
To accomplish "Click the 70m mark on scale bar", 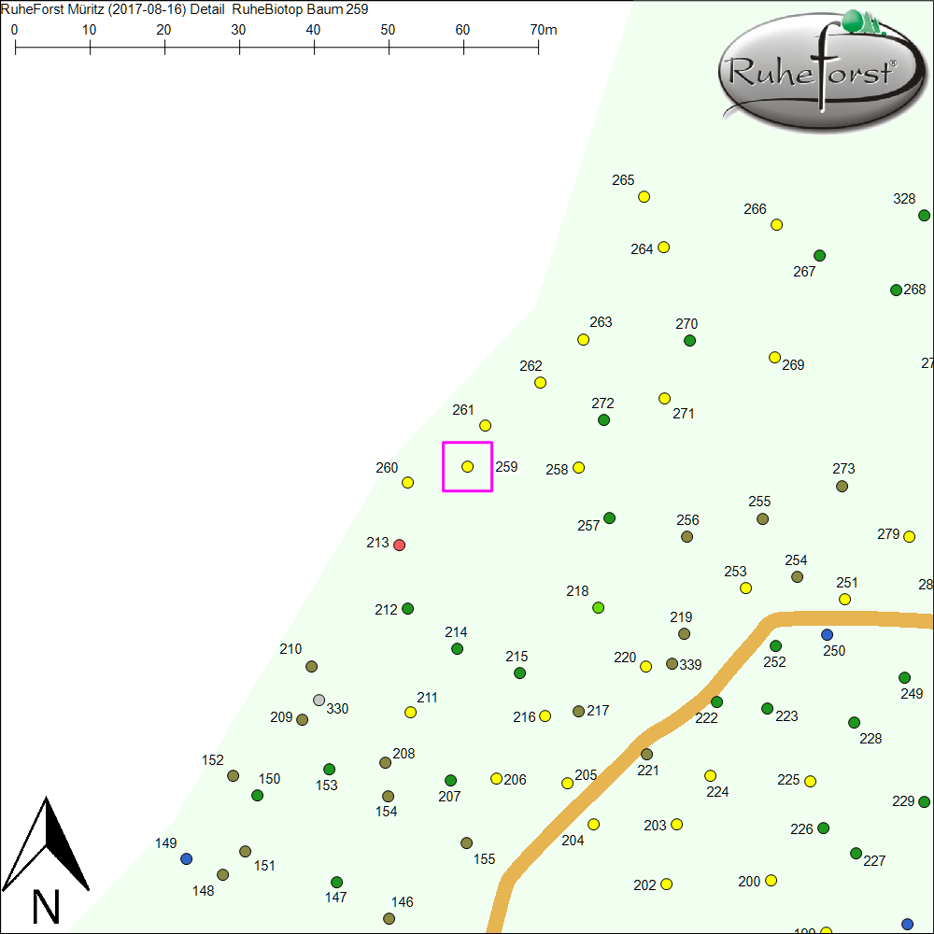I will 539,45.
